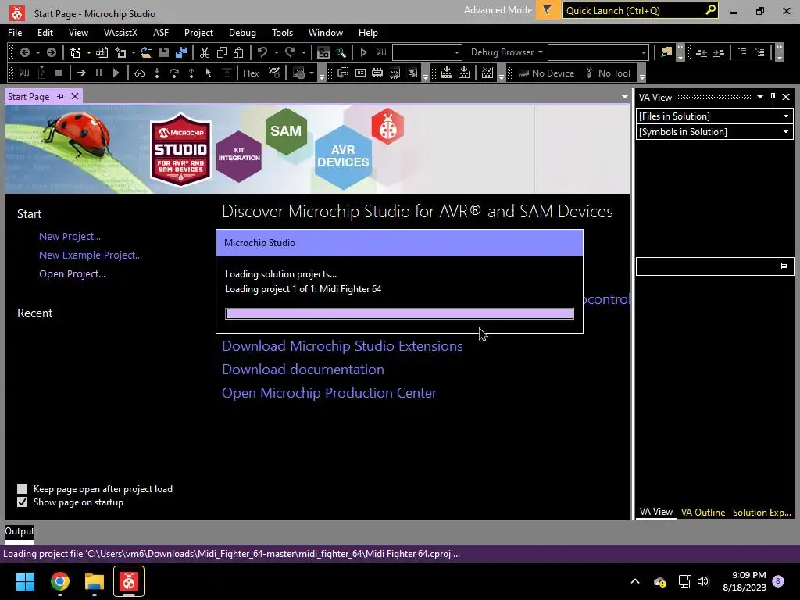Click Download Microchip Studio Extensions link
This screenshot has width=800, height=600.
pos(342,346)
